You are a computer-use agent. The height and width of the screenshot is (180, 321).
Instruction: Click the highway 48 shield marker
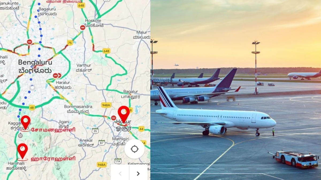[32, 107]
